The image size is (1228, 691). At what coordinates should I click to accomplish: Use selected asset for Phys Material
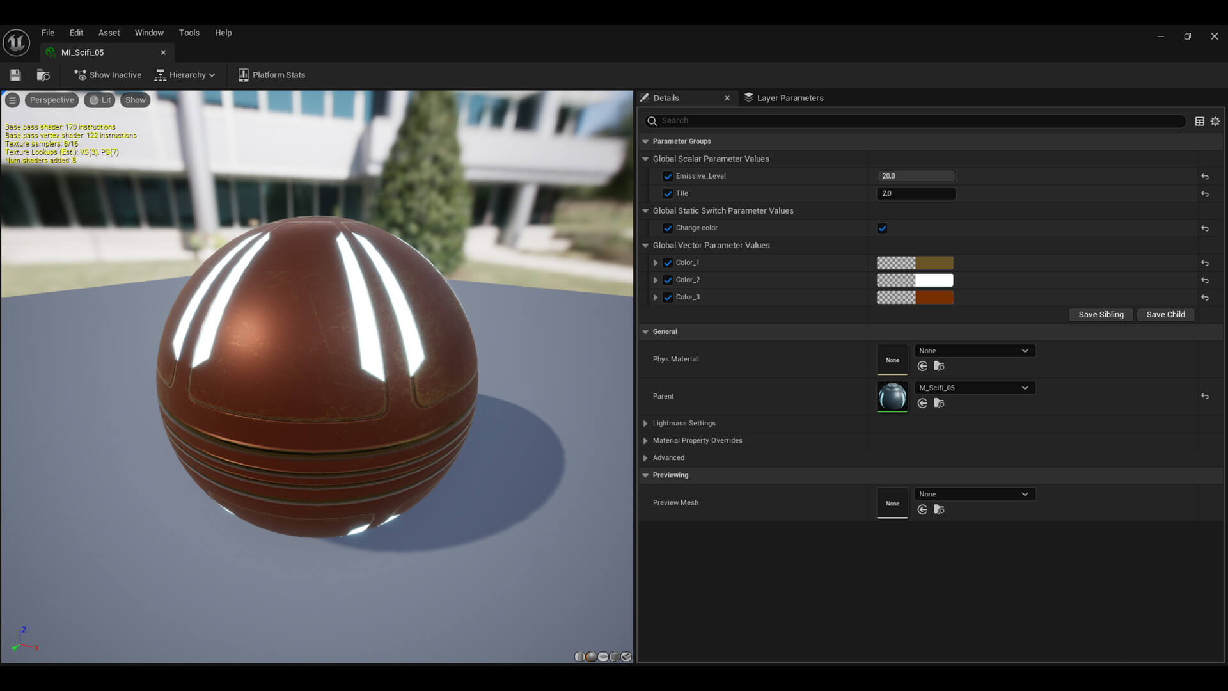[922, 366]
